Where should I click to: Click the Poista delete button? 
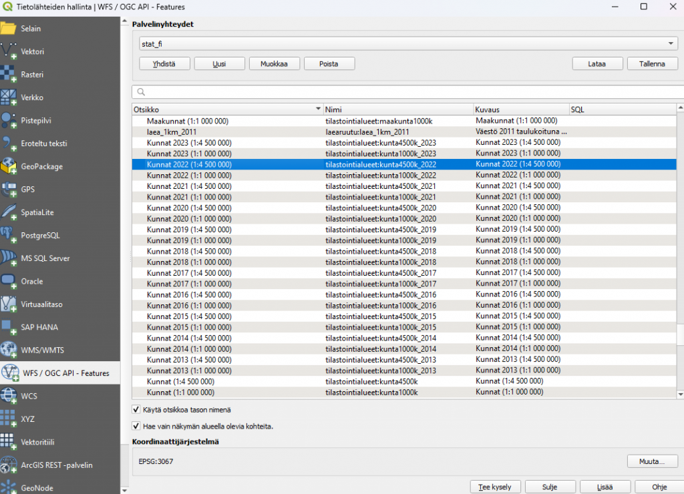point(329,63)
